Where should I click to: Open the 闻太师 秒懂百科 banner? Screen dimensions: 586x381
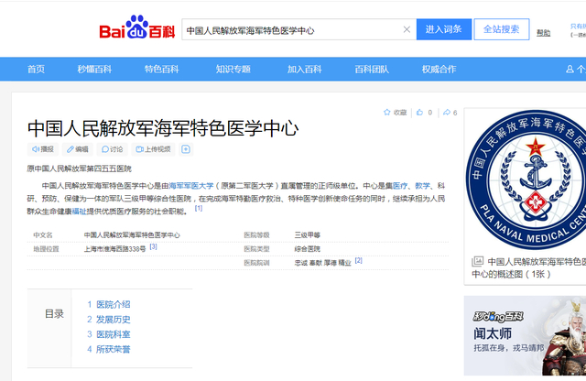[x=525, y=335]
